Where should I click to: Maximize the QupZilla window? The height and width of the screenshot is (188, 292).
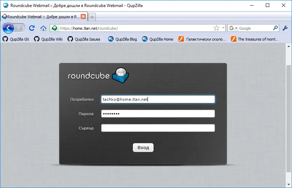pos(268,5)
